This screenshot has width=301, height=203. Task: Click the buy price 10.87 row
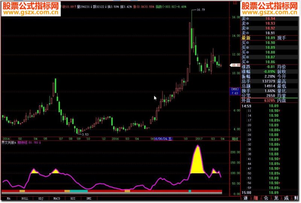tap(270, 57)
